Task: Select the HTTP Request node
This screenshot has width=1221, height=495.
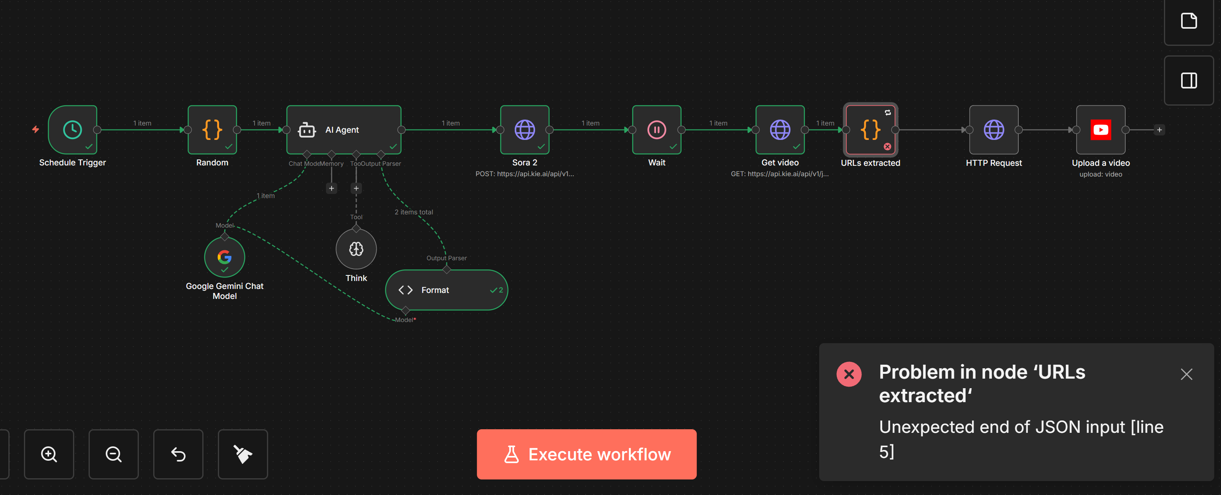Action: pos(994,129)
